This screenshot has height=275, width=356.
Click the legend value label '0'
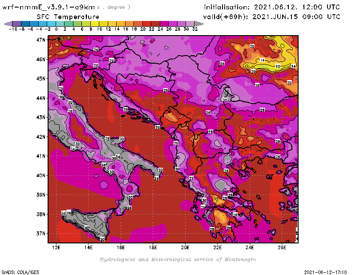[56, 29]
